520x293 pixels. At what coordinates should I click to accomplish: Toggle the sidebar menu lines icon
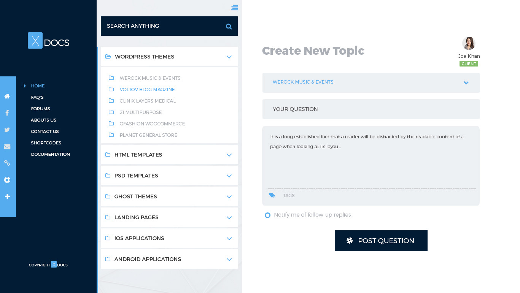pyautogui.click(x=234, y=8)
